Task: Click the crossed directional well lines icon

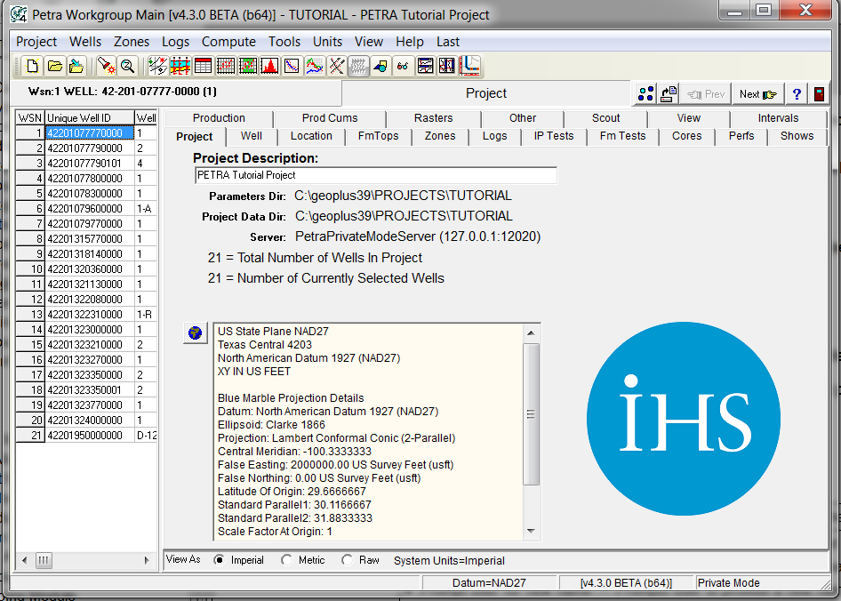Action: [336, 67]
